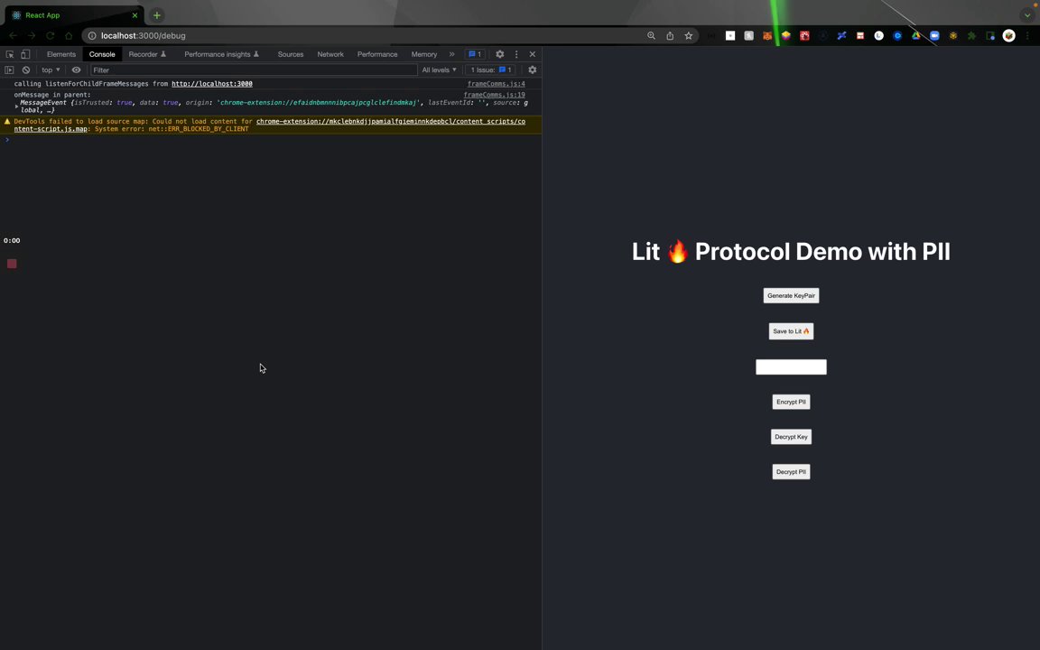This screenshot has width=1040, height=650.
Task: Open DevTools settings gear in tab bar
Action: (500, 54)
